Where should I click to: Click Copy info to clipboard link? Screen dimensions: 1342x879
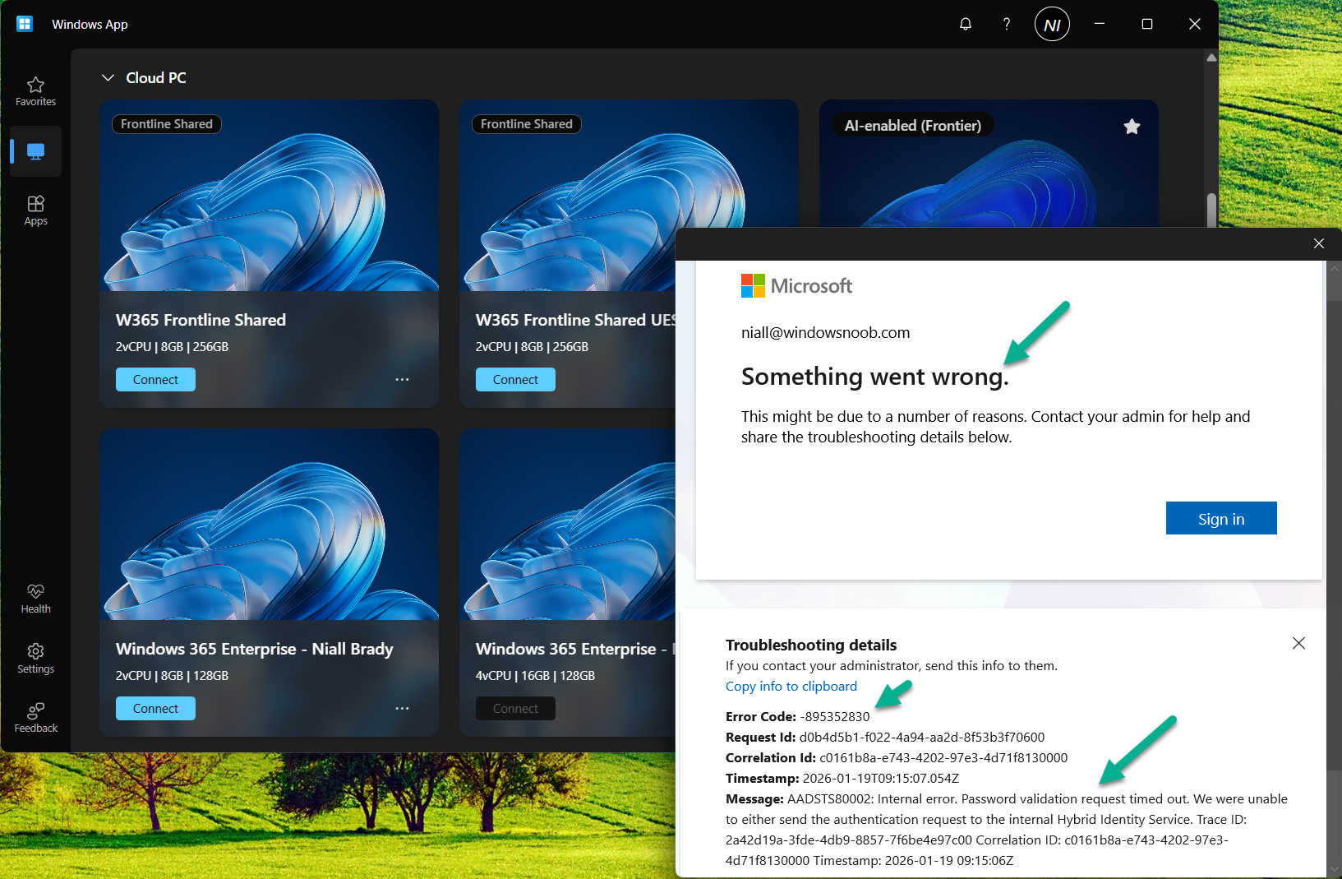791,687
